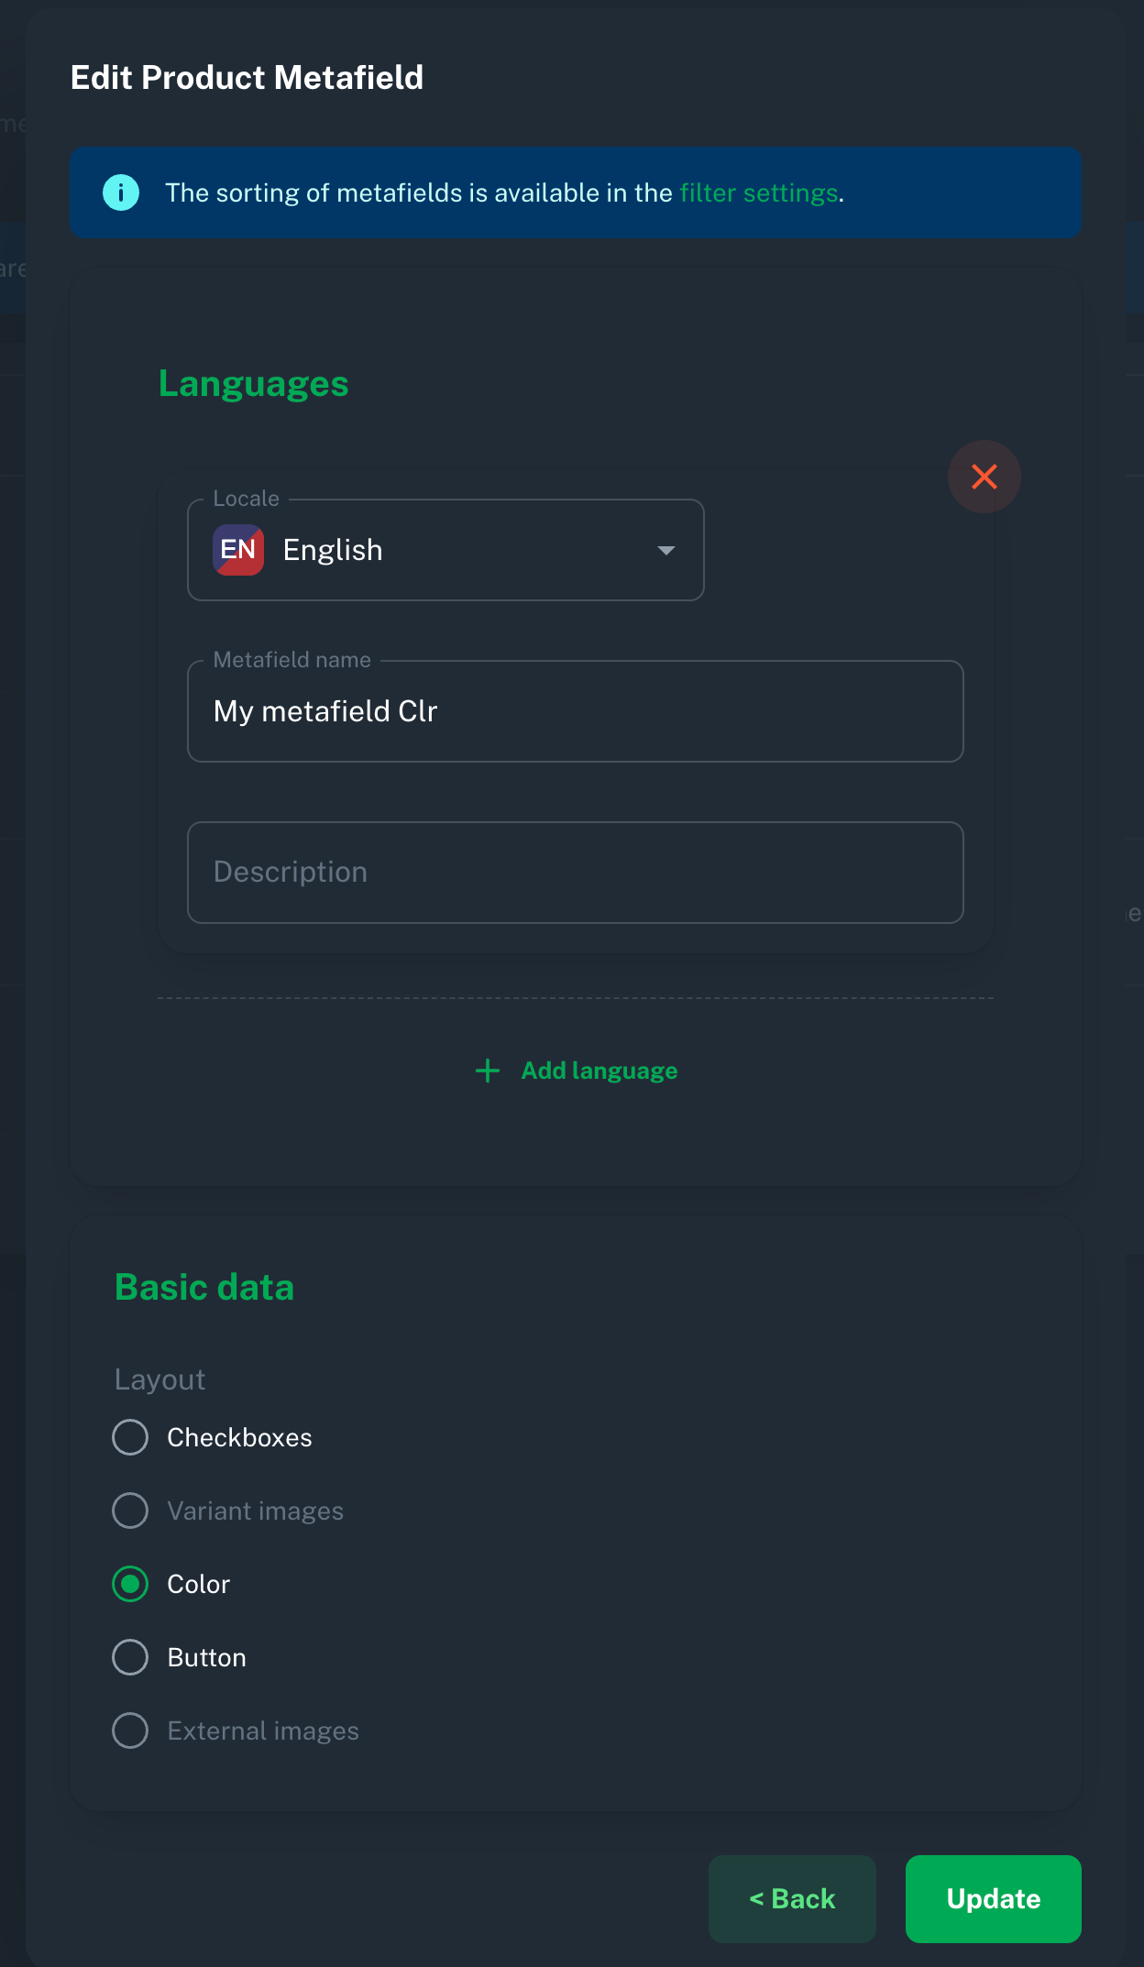Click the Basic data section heading
This screenshot has width=1144, height=1967.
tap(204, 1287)
